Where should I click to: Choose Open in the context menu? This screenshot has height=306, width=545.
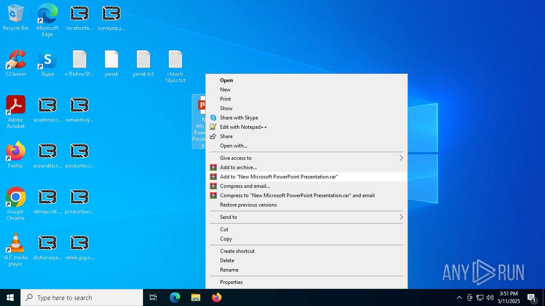pos(306,80)
